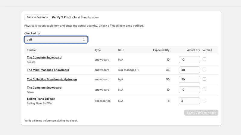Click the Actual Qty column header
The image size is (241, 135).
[x=193, y=50]
